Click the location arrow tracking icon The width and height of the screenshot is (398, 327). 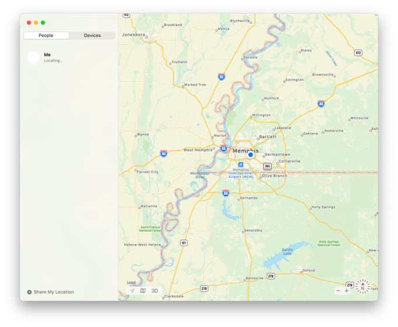[132, 291]
